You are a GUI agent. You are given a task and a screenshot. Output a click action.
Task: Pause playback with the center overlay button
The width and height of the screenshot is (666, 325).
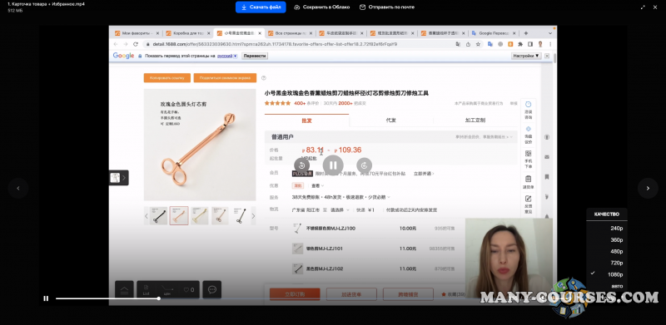[x=333, y=165]
